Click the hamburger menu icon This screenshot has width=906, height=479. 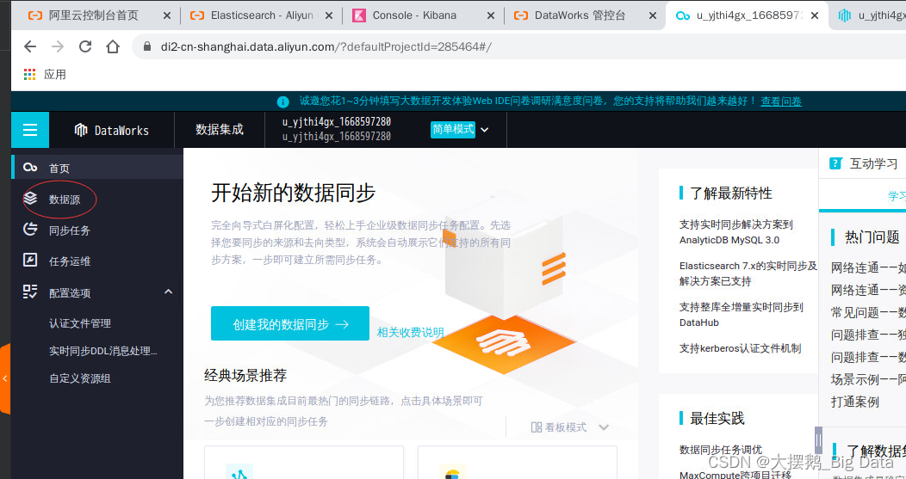[x=30, y=130]
